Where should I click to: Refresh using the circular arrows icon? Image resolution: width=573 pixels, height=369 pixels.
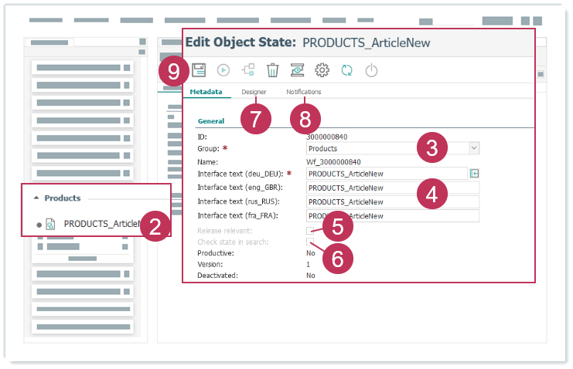click(347, 70)
